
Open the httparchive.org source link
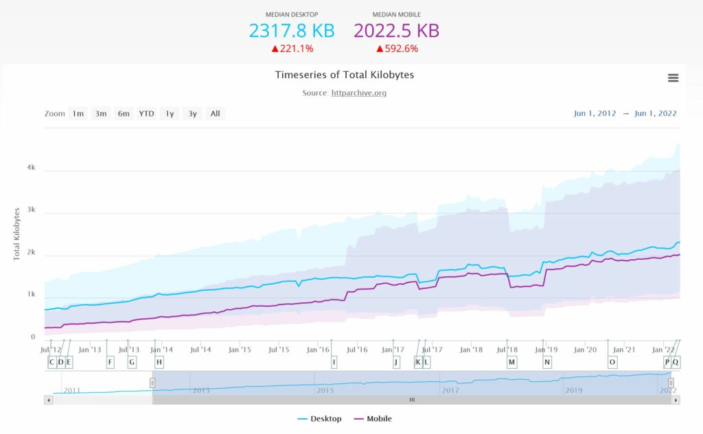pyautogui.click(x=358, y=93)
